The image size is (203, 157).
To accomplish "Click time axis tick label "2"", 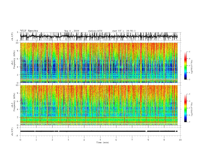I will click(x=52, y=140).
